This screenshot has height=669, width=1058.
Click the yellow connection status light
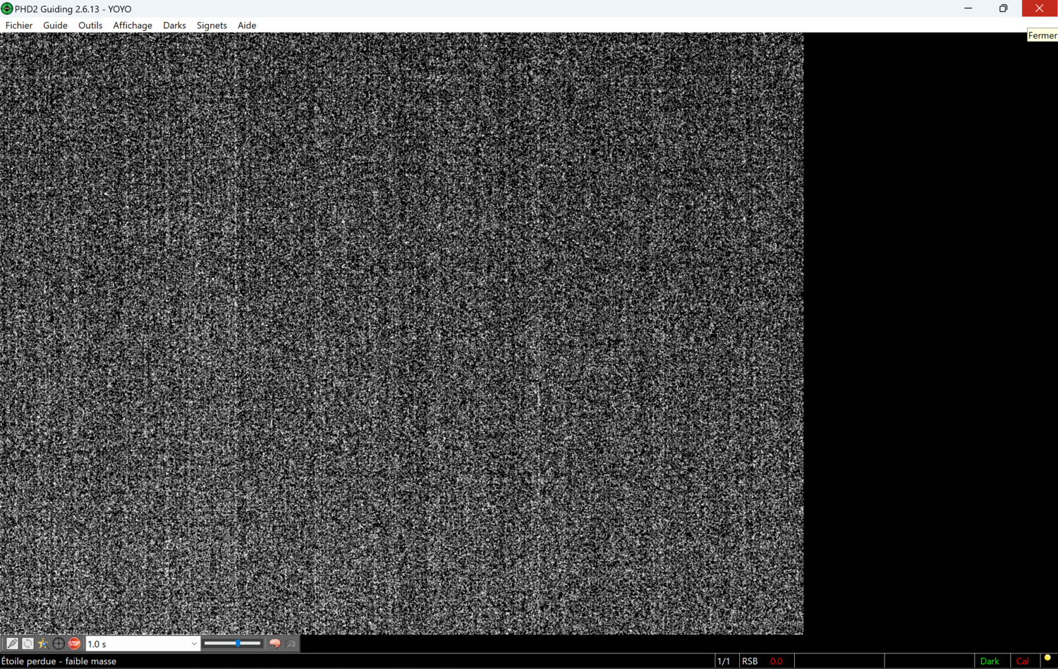pyautogui.click(x=1047, y=661)
